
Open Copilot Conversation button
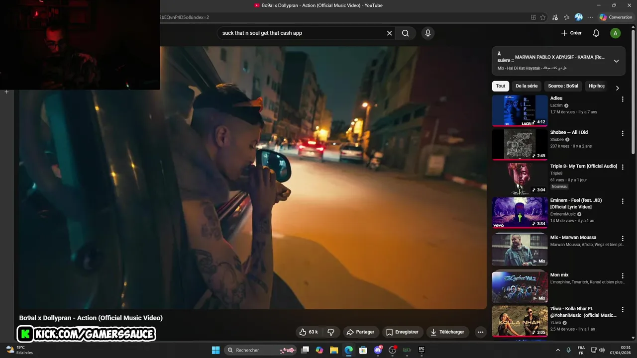point(616,17)
